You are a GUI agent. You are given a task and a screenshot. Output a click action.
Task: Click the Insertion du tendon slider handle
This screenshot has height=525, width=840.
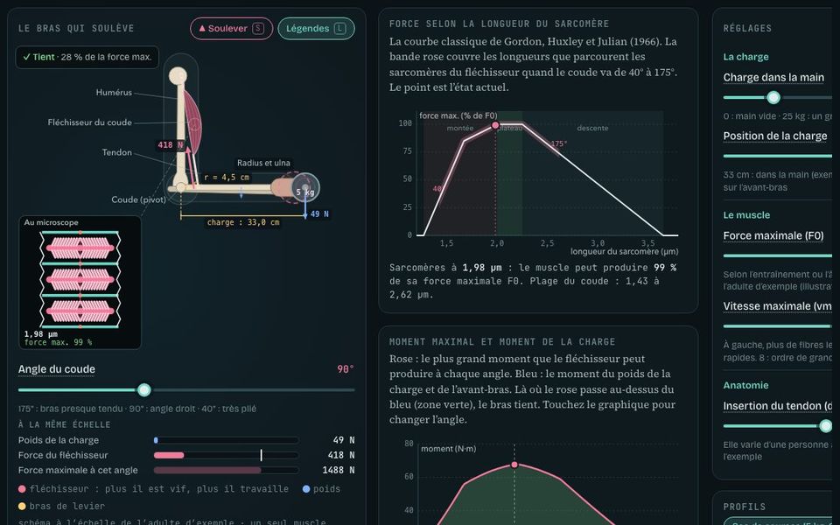pyautogui.click(x=826, y=426)
